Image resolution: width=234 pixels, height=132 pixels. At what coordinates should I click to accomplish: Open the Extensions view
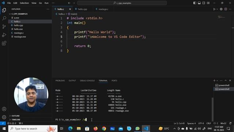coord(4,43)
